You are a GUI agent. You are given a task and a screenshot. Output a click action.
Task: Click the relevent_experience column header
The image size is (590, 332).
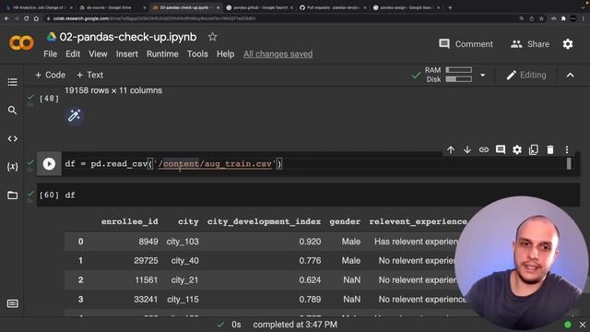418,221
